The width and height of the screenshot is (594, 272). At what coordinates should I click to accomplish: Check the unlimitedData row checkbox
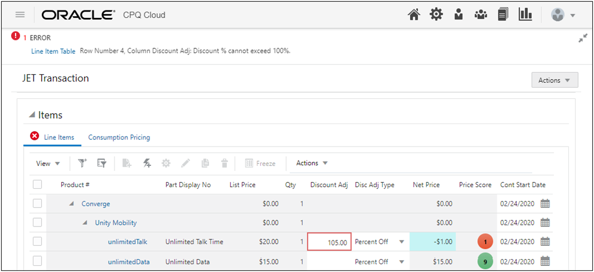click(x=37, y=261)
